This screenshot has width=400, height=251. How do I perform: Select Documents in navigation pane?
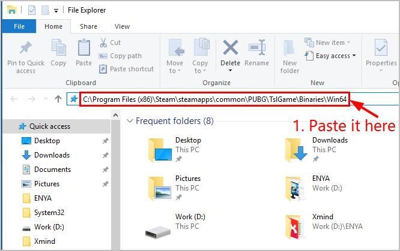[52, 170]
